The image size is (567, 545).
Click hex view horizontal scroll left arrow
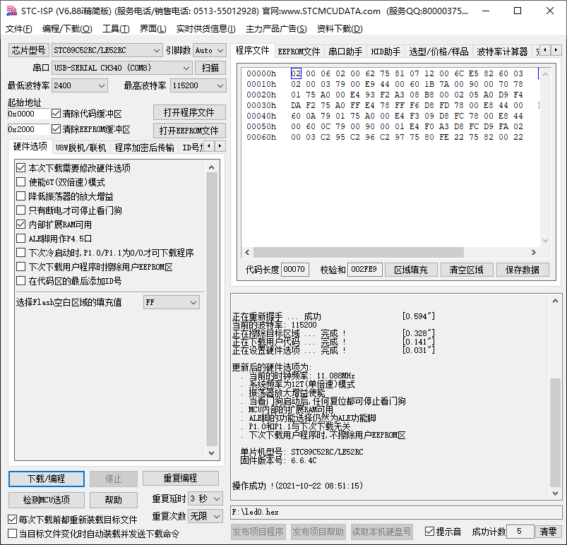click(x=247, y=252)
